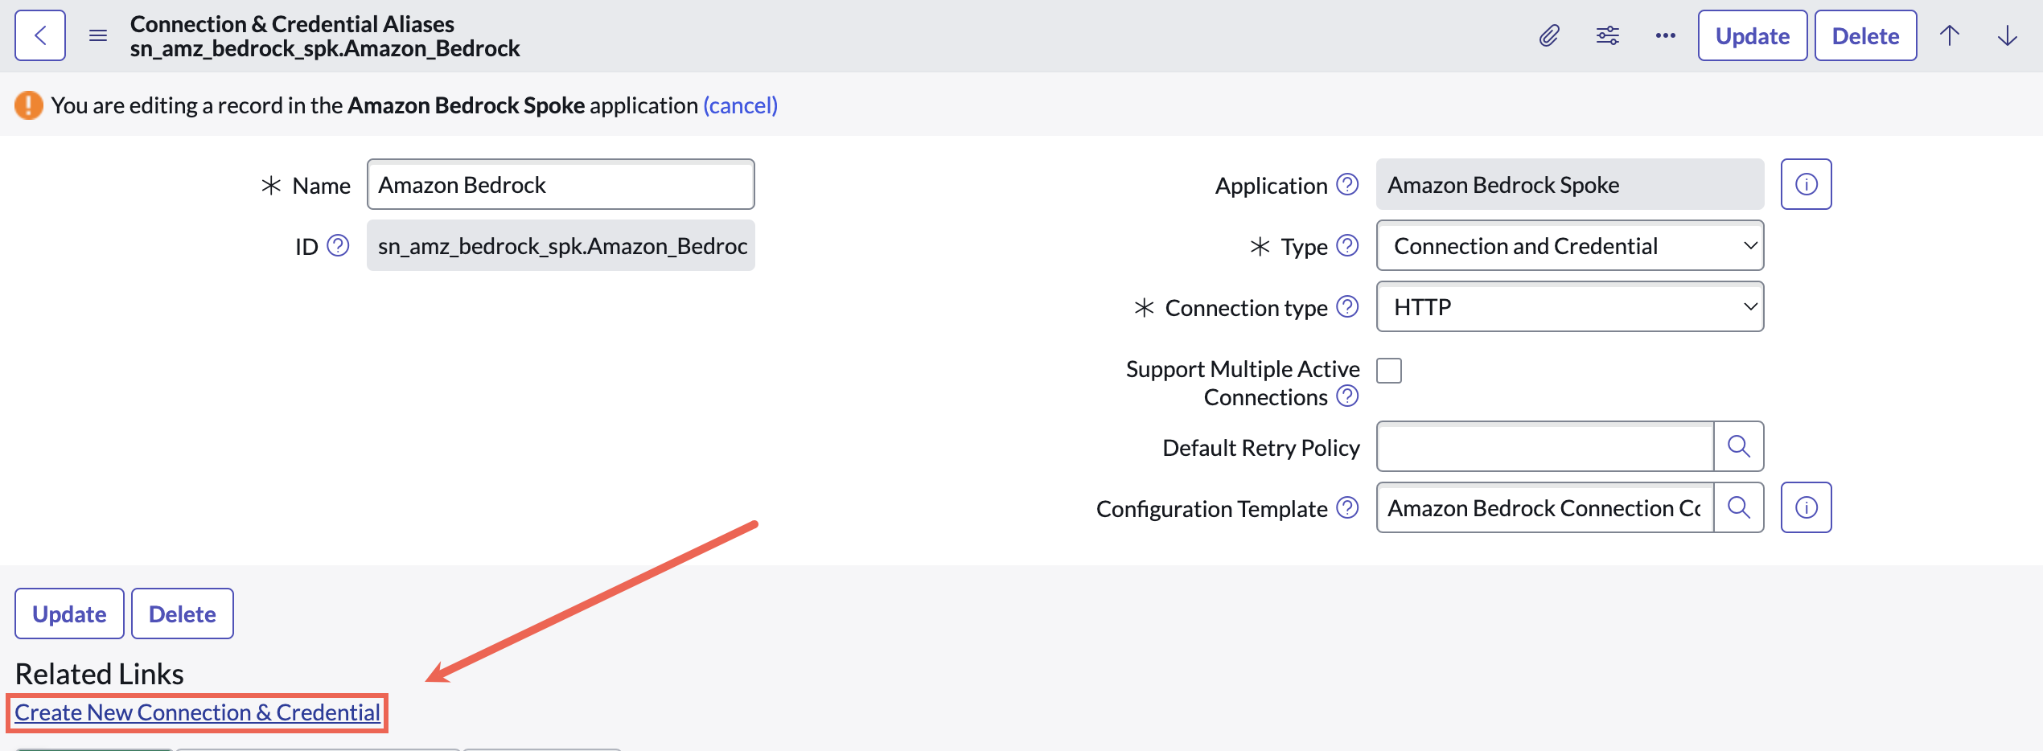The width and height of the screenshot is (2043, 751).
Task: Open the personalize form sliders icon
Action: (1608, 35)
